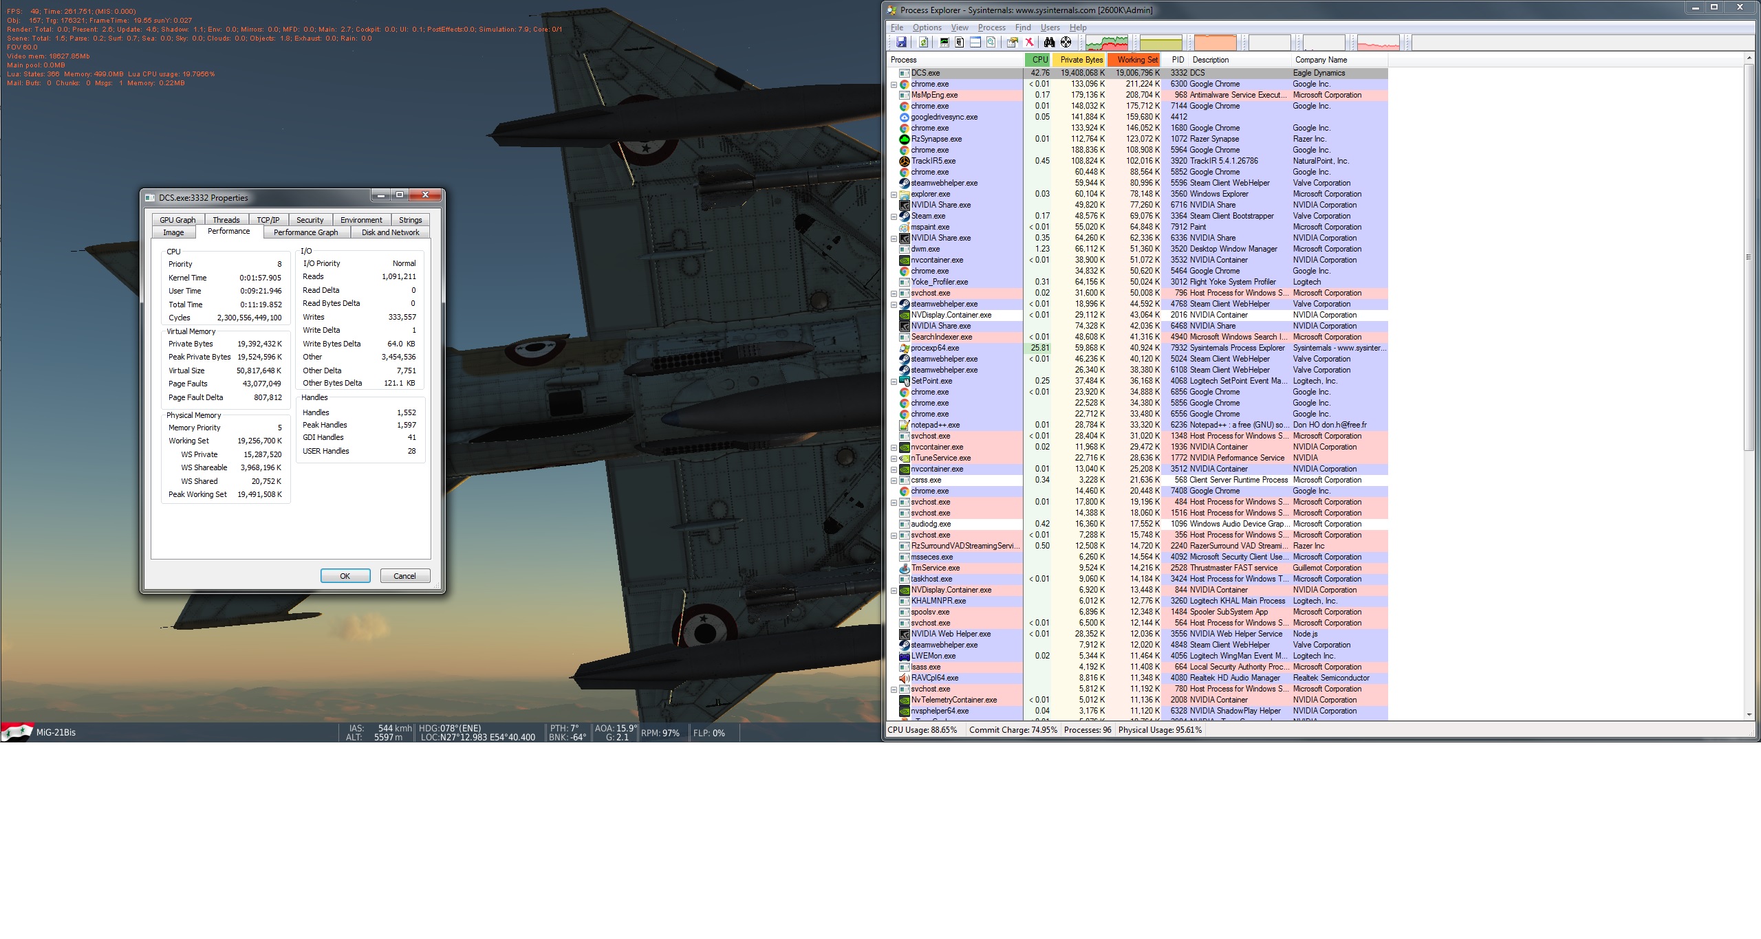Click the mspaint.exe process icon
This screenshot has width=1761, height=939.
[x=905, y=227]
